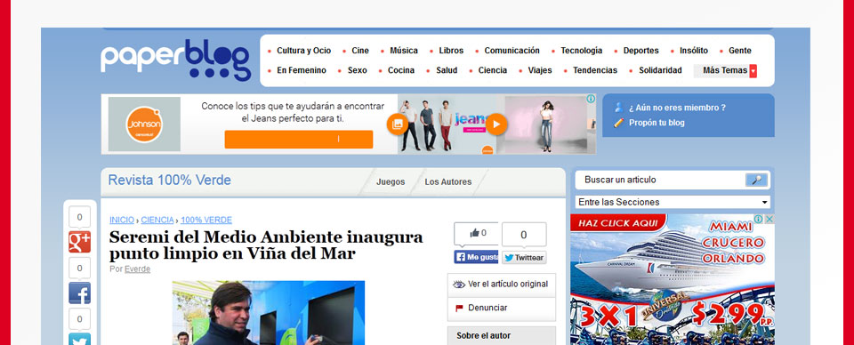Screen dimensions: 854x345
Task: Close the Miami cruise advertisement
Action: pyautogui.click(x=769, y=219)
